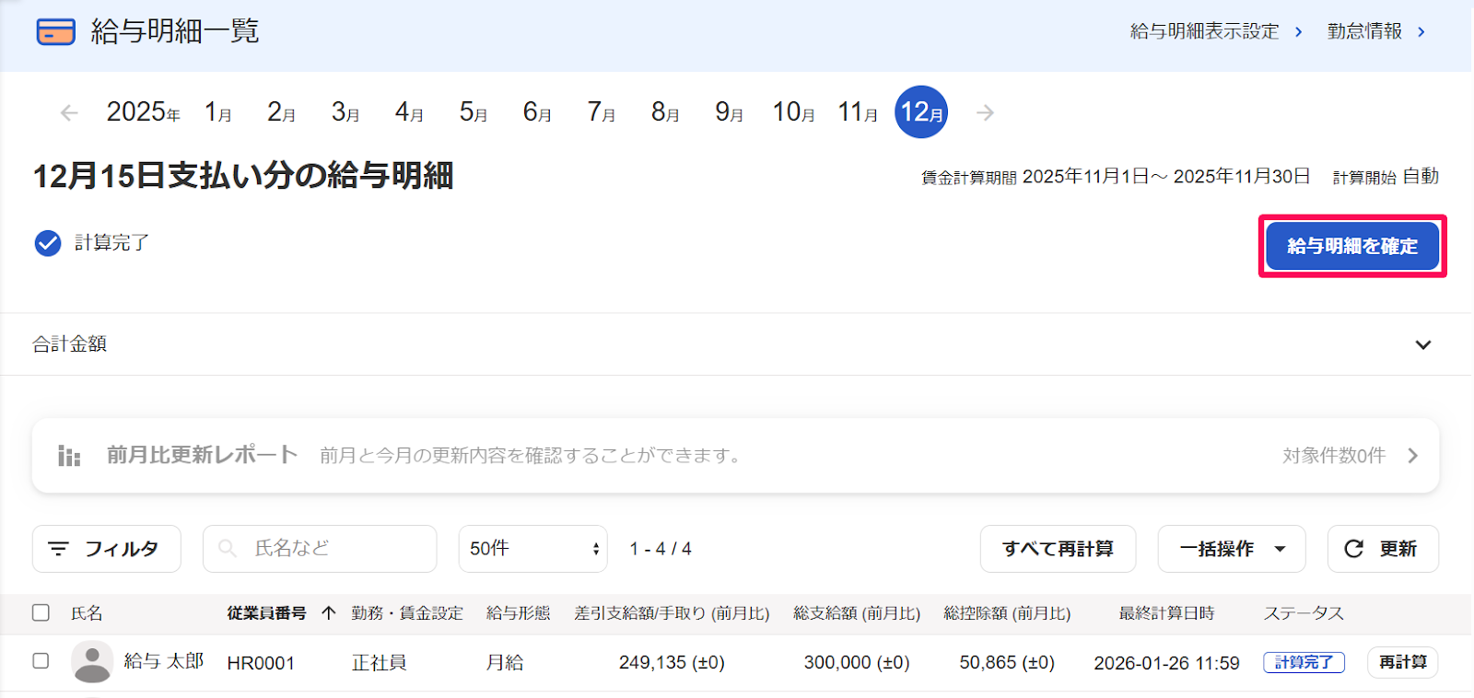Open 勤怠情報 link
This screenshot has width=1474, height=698.
tap(1364, 32)
